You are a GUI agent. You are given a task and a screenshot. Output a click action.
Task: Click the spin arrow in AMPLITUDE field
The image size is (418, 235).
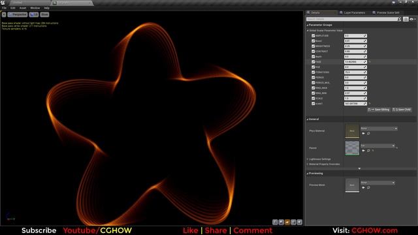click(365, 36)
